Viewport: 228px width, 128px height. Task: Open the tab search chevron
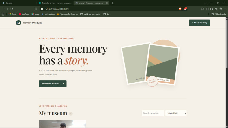[x=205, y=3]
